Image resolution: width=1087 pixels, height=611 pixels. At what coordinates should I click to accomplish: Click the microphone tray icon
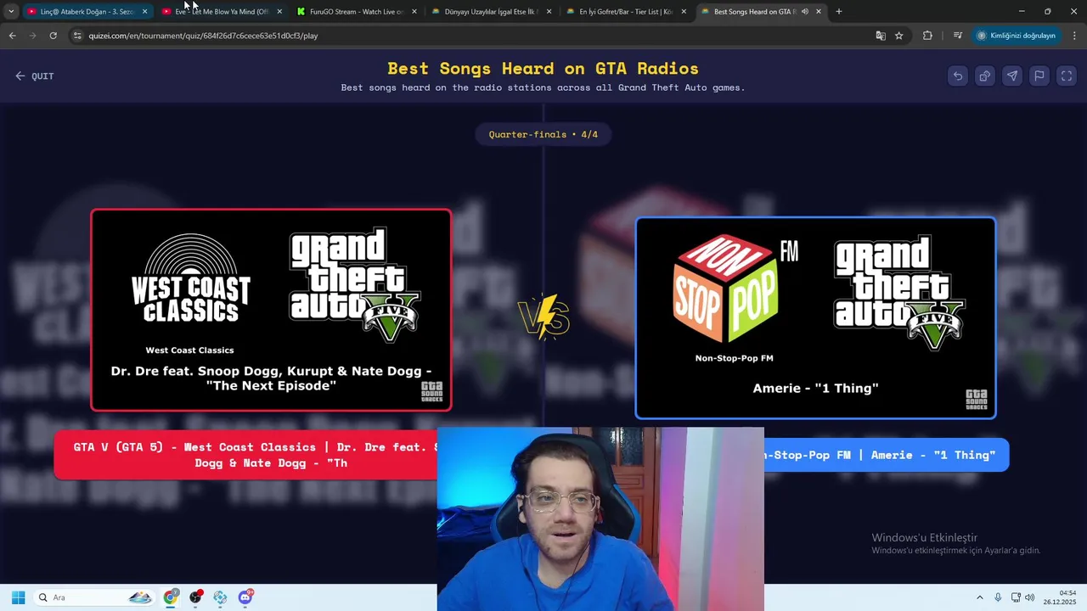point(998,597)
